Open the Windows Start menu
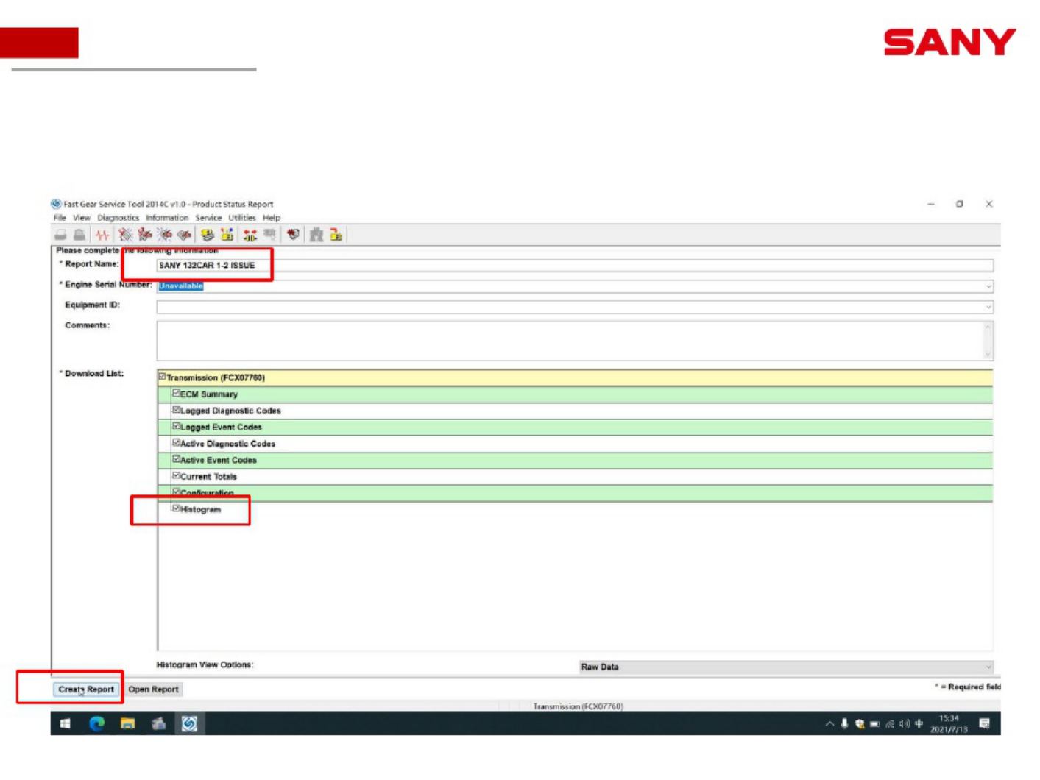This screenshot has width=1040, height=780. 65,724
